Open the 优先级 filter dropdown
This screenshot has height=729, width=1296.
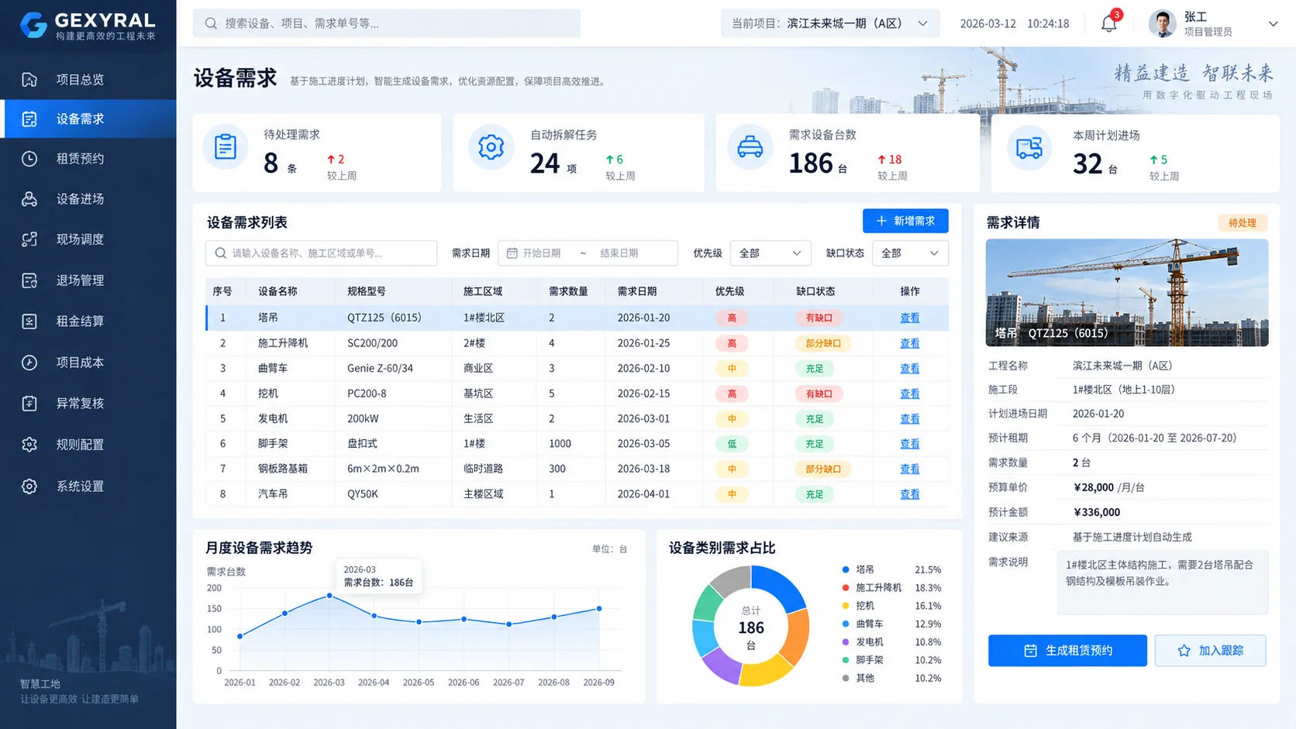coord(770,253)
